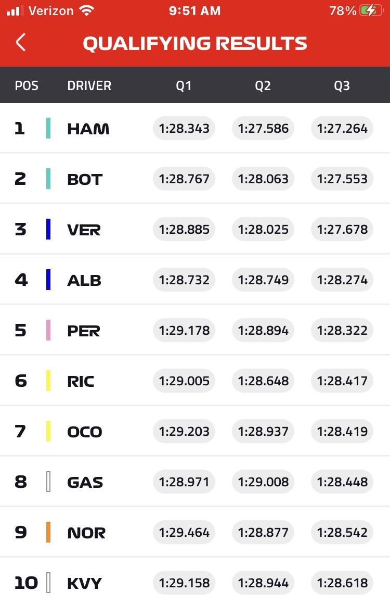Select Perez's pink team color bar
390x604 pixels.
(x=48, y=330)
